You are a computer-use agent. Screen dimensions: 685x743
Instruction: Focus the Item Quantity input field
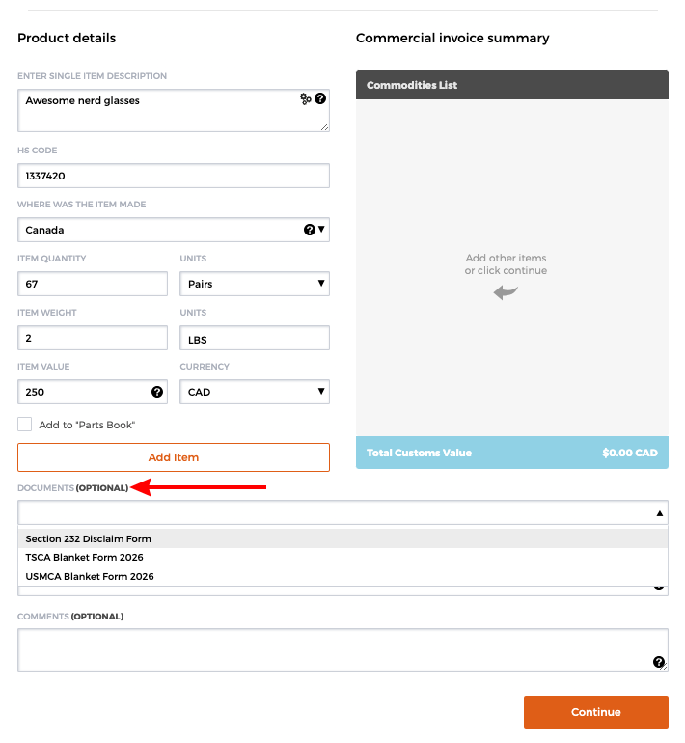[x=93, y=284]
